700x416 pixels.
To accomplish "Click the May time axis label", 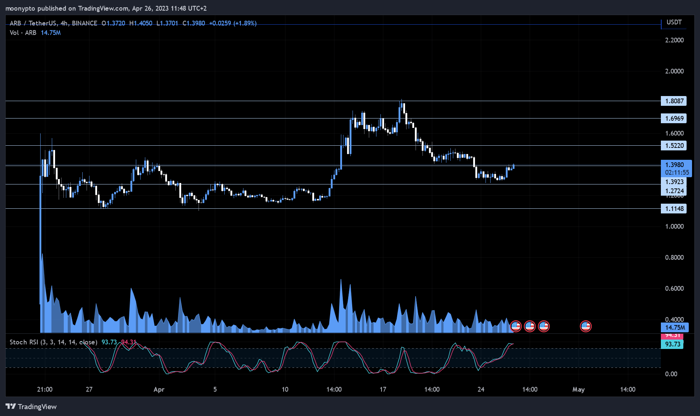I will [579, 390].
